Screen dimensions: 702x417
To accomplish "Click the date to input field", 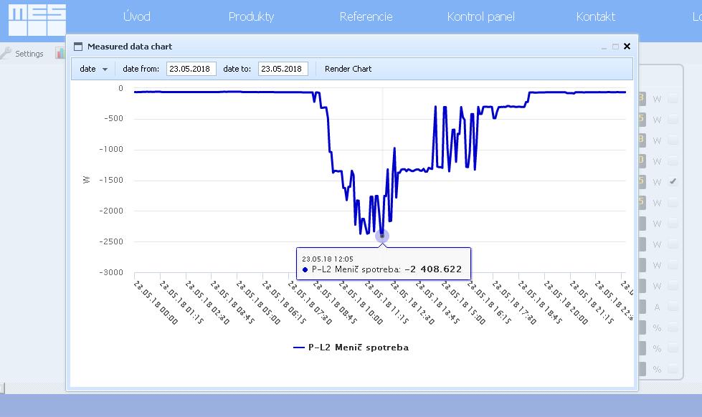I will pos(283,69).
